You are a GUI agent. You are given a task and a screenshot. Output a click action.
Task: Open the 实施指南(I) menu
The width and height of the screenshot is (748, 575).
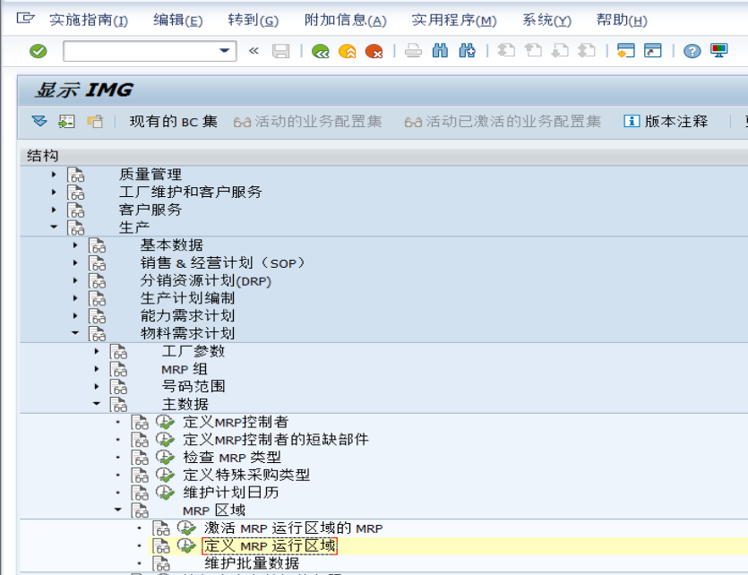89,20
